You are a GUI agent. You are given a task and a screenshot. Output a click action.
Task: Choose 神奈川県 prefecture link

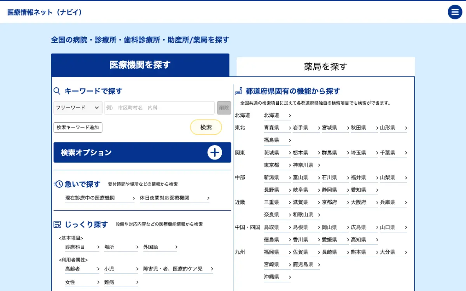(x=306, y=165)
